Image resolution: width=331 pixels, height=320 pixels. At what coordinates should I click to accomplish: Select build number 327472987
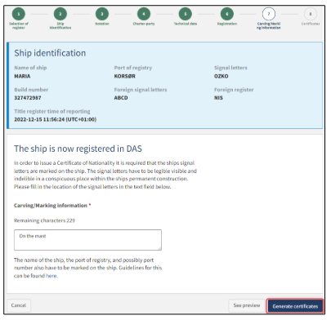28,98
